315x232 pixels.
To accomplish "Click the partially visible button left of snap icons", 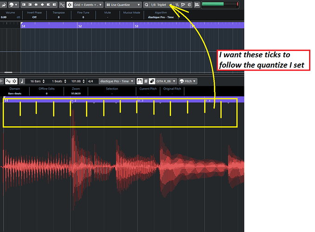I will point(1,81).
